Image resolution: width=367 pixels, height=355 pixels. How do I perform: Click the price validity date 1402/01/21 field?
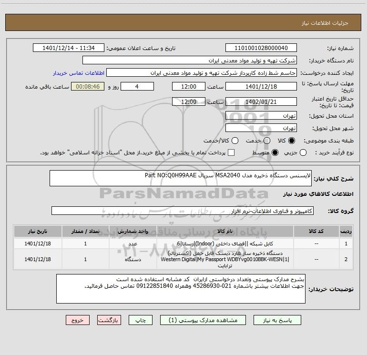coord(261,102)
